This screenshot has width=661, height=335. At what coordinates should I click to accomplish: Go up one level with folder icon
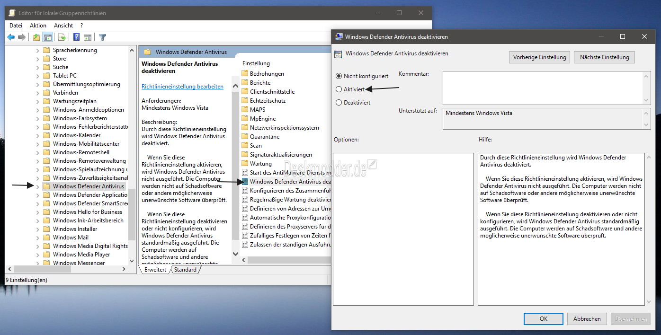pyautogui.click(x=36, y=37)
